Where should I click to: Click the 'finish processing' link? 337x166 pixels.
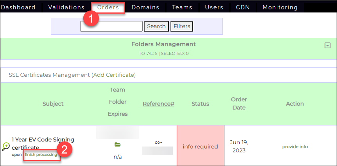click(41, 155)
